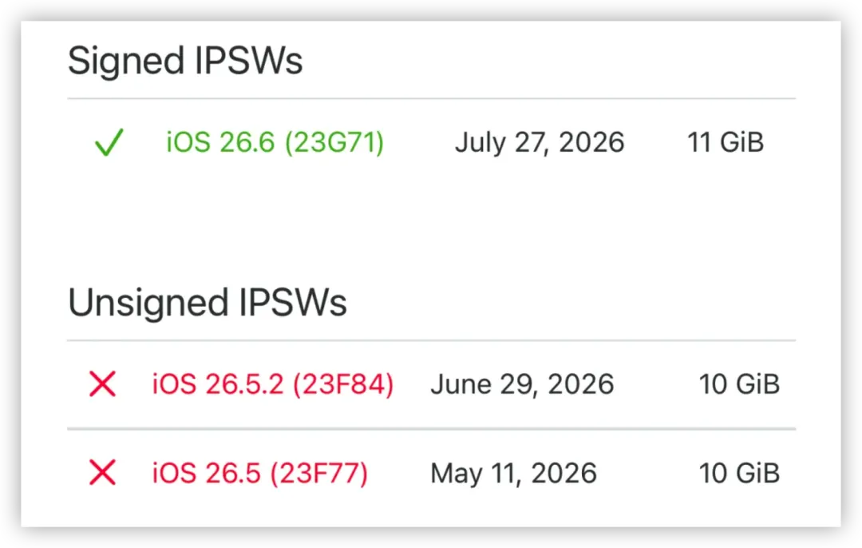Image resolution: width=862 pixels, height=548 pixels.
Task: Select the July 27, 2026 release date
Action: pos(540,142)
